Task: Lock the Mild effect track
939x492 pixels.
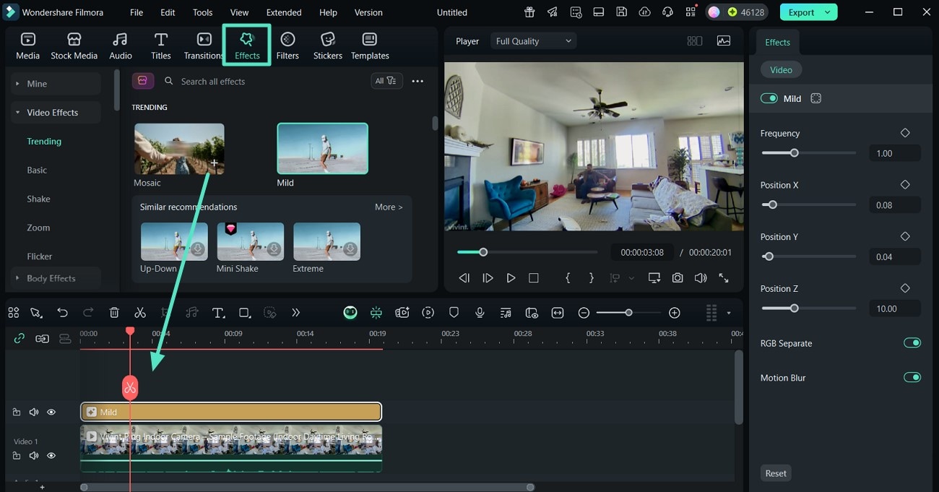Action: tap(17, 413)
